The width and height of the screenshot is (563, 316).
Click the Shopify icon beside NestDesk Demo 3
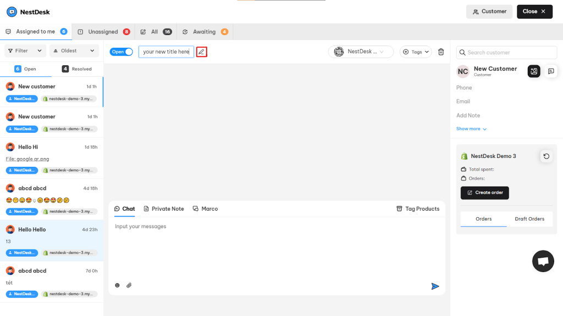click(464, 156)
